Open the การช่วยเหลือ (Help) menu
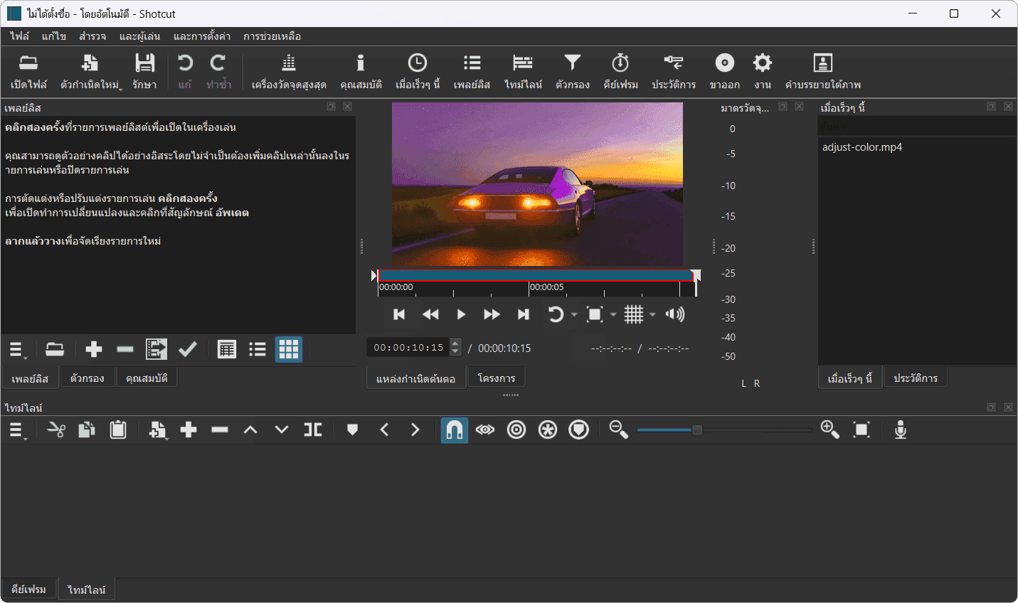The width and height of the screenshot is (1018, 603). point(272,36)
